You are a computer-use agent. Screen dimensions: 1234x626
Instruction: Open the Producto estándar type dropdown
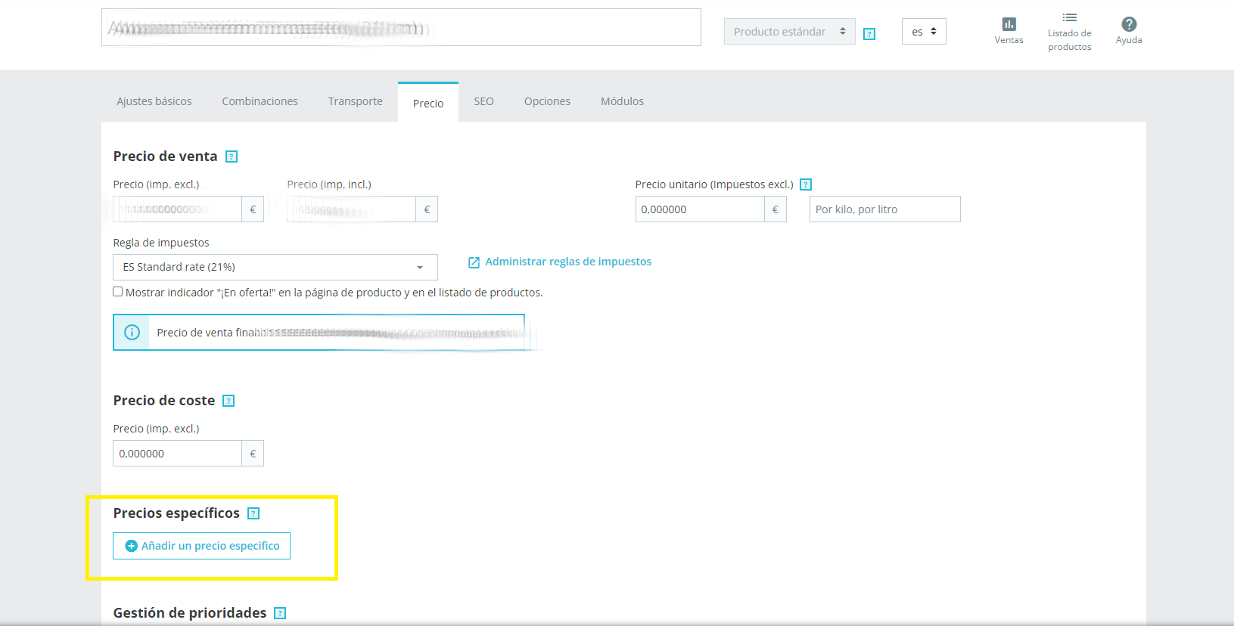pos(789,32)
